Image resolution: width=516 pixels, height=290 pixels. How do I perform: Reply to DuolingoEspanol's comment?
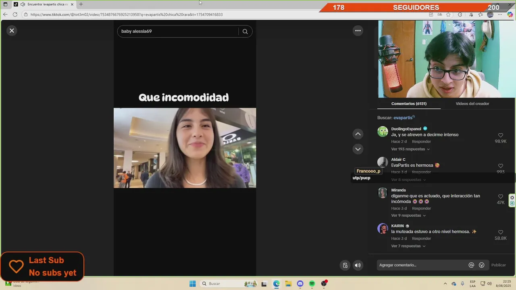tap(421, 142)
